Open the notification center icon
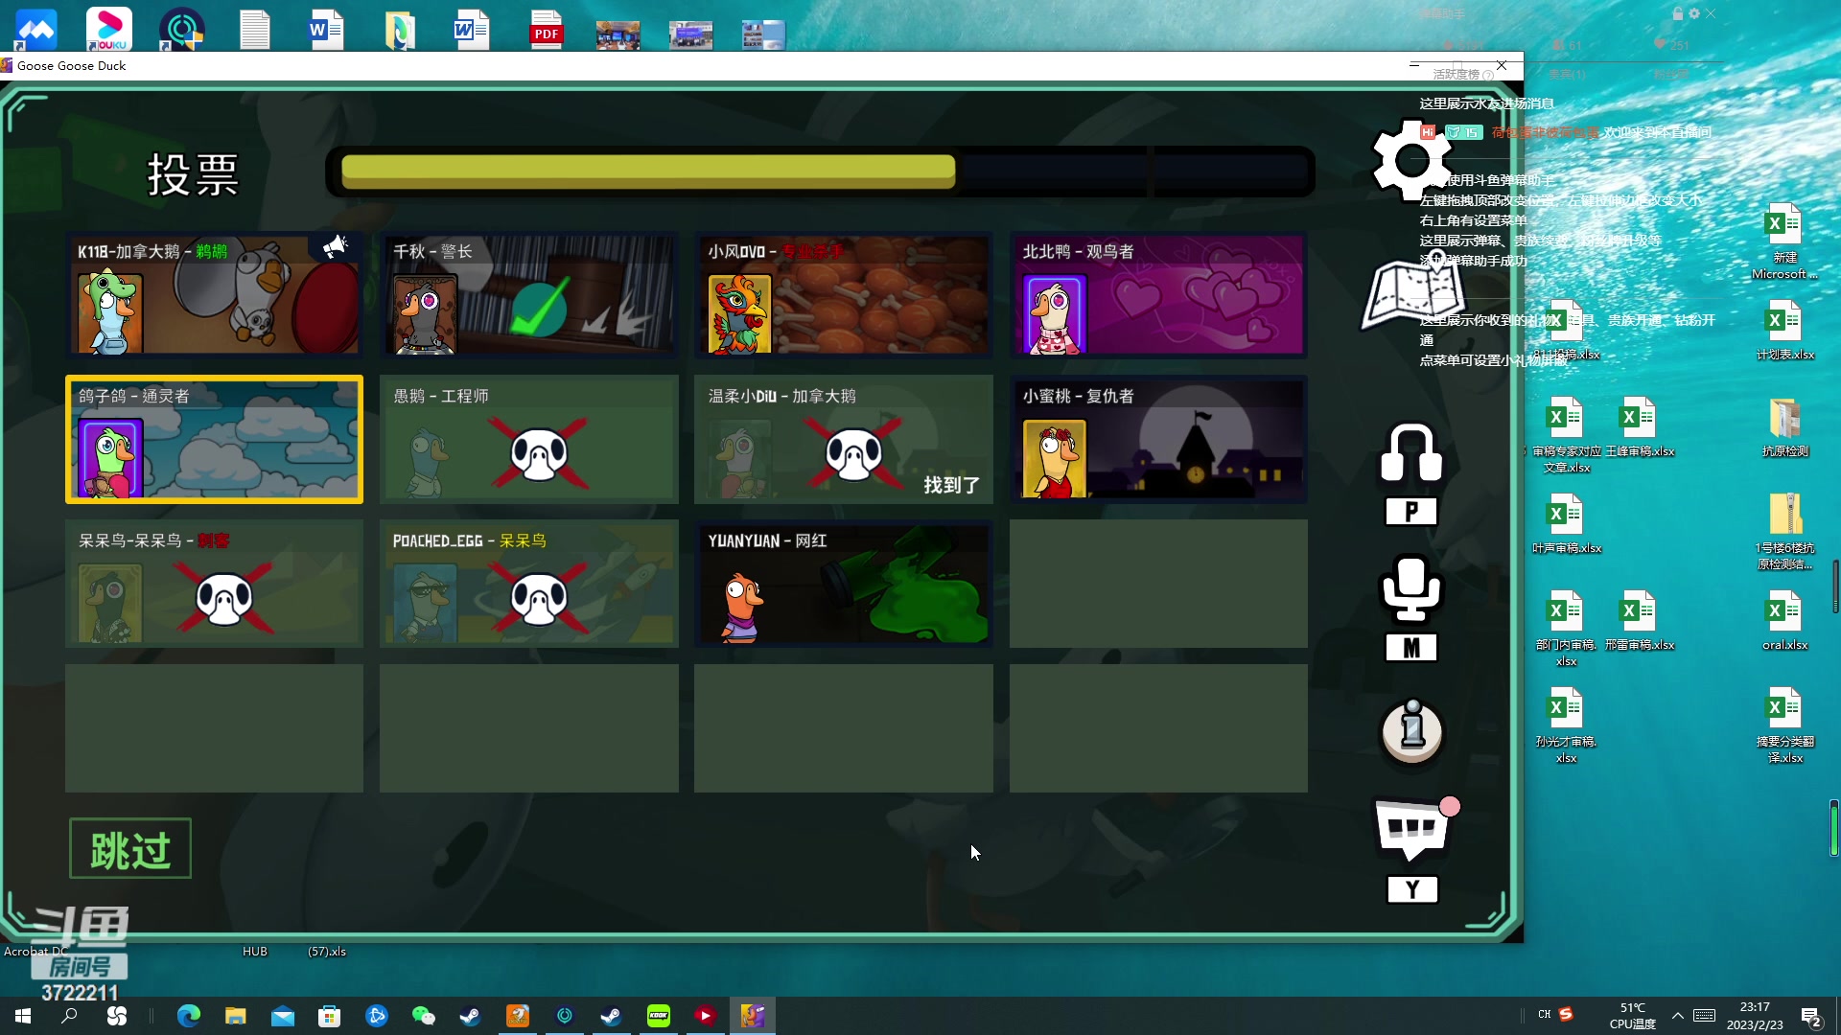1841x1035 pixels. click(1811, 1017)
